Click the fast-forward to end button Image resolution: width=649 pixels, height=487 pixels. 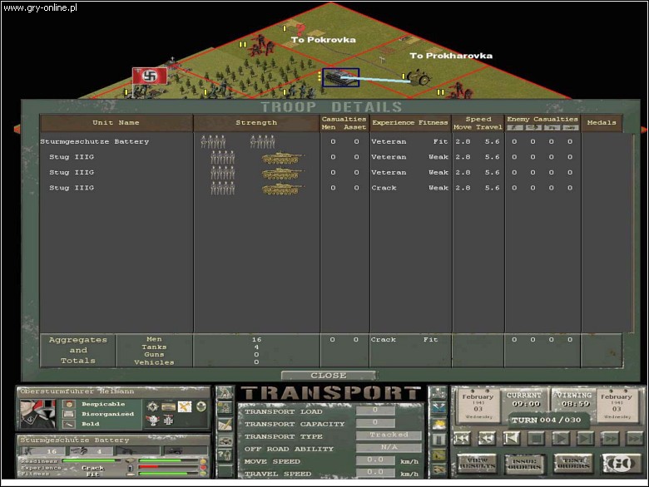point(634,438)
